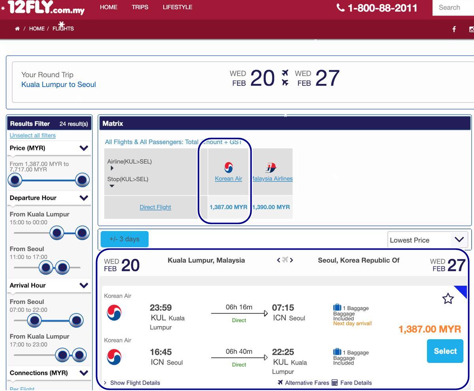
Task: Move arrival From Kuala Lumpur 17:00 slider handle
Action: coord(62,355)
